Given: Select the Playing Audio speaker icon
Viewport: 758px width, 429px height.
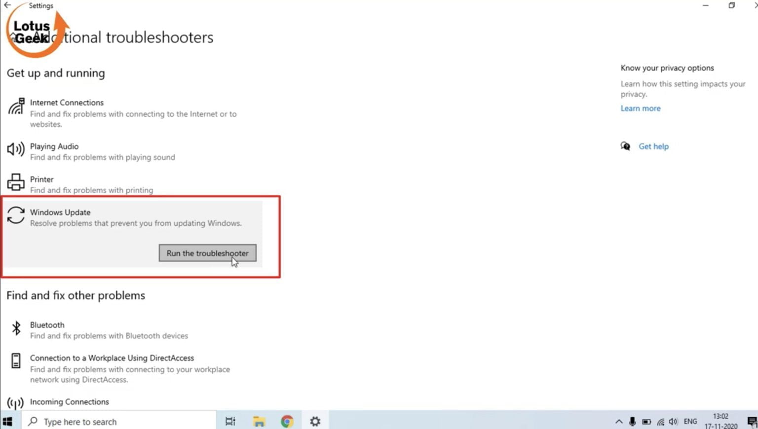Looking at the screenshot, I should click(16, 149).
